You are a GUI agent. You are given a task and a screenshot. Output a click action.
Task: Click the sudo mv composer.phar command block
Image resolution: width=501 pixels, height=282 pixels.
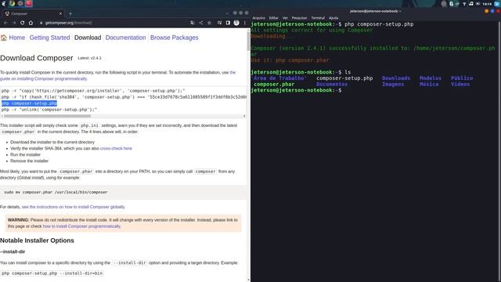123,192
